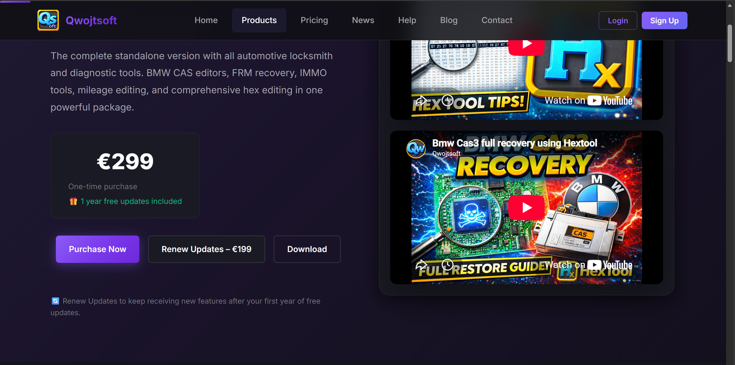Image resolution: width=735 pixels, height=365 pixels.
Task: Click Qwojtsoft channel name under video title
Action: (446, 154)
